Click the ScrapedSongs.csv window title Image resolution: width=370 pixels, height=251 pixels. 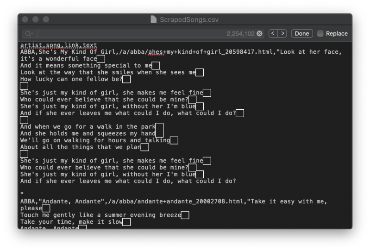tap(189, 19)
